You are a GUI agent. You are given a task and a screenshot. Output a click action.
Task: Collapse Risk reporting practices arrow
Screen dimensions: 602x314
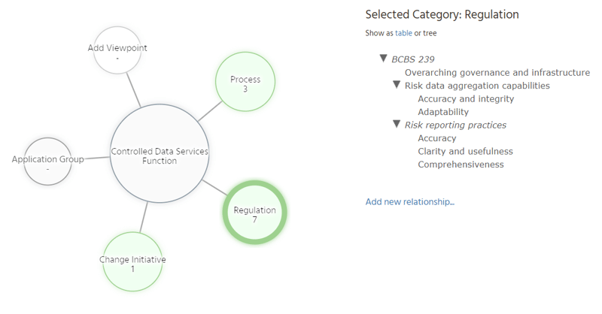tap(397, 125)
